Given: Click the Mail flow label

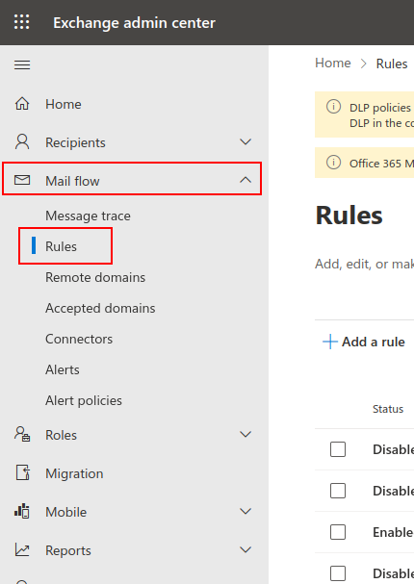Looking at the screenshot, I should click(72, 181).
